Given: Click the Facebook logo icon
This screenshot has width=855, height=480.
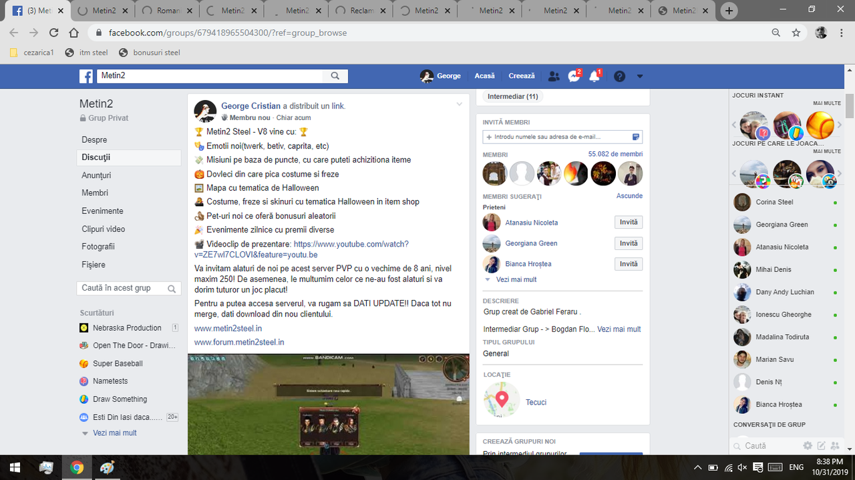Looking at the screenshot, I should click(x=86, y=76).
